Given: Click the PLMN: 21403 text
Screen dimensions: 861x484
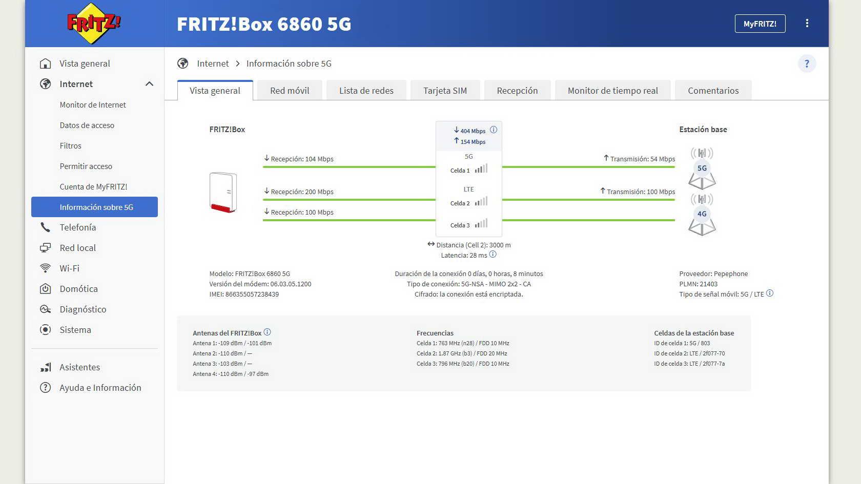Looking at the screenshot, I should (698, 284).
